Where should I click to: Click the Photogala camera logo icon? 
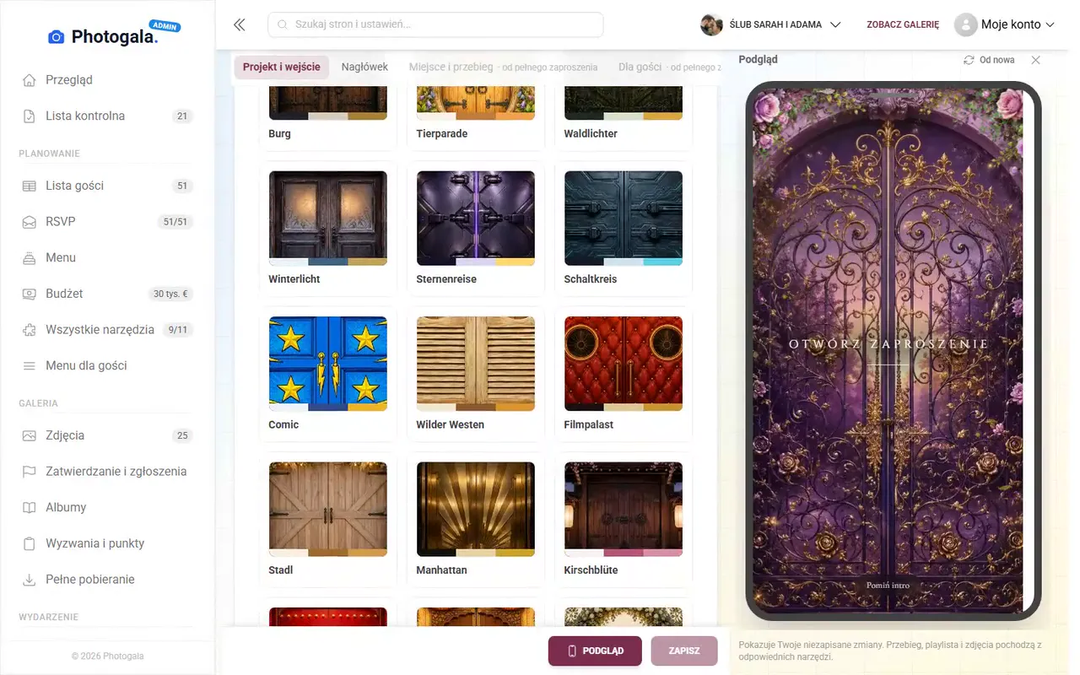(x=56, y=37)
